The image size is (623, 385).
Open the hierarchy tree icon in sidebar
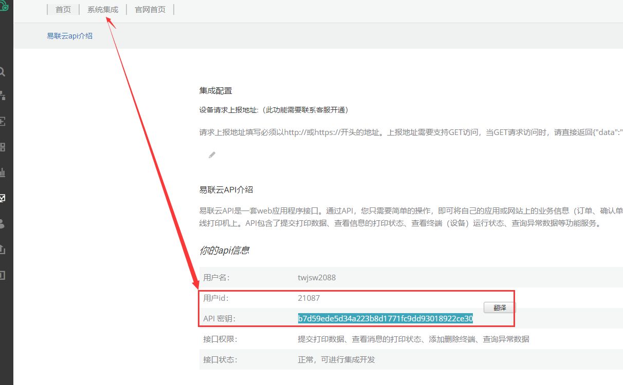point(3,95)
